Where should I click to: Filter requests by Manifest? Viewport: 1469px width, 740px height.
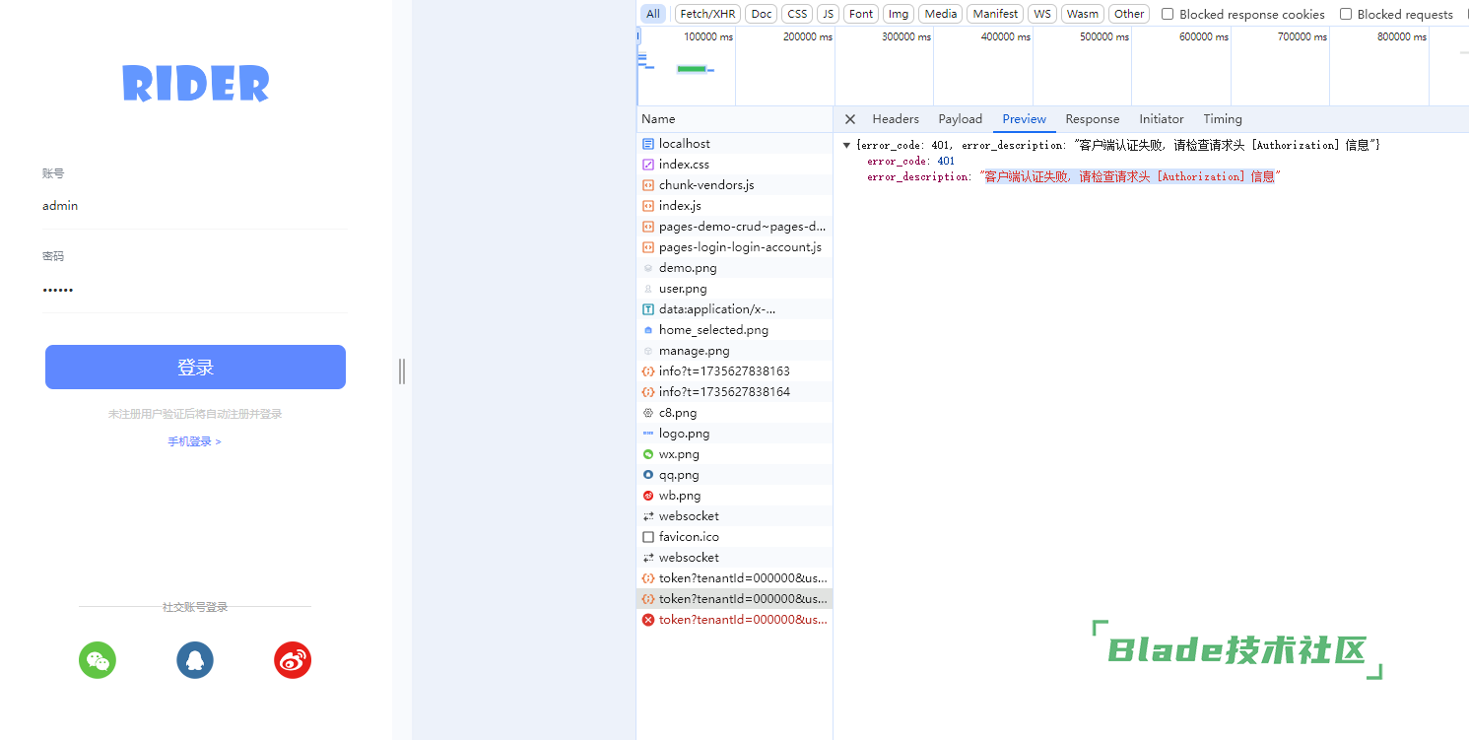[x=995, y=14]
